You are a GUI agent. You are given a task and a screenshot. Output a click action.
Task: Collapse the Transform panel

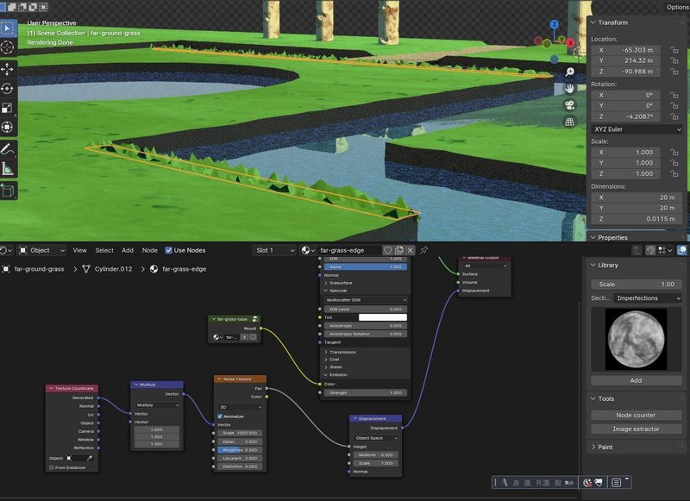(x=593, y=22)
